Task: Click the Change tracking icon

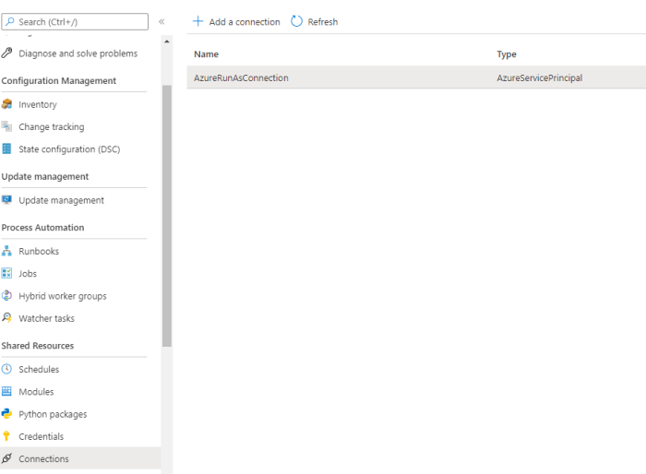Action: (7, 126)
